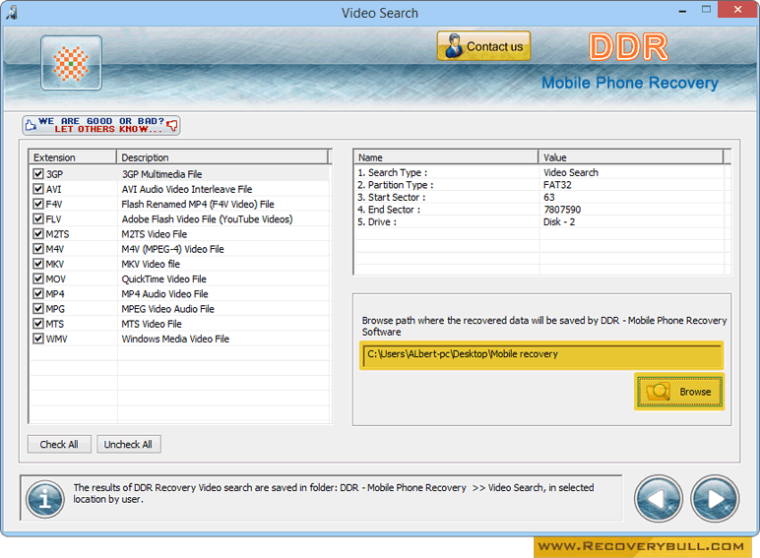
Task: Select 'Windows Media Video File' description
Action: pyautogui.click(x=175, y=340)
